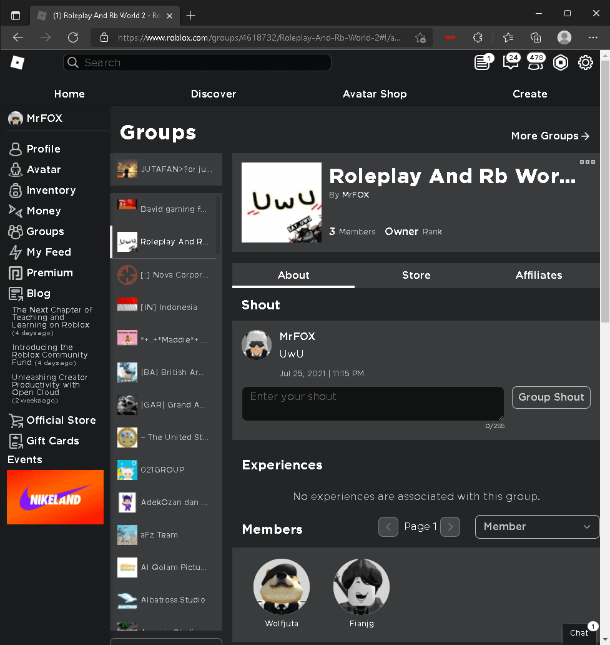
Task: Close the Roleplay And Rb World 2 tab
Action: 169,16
